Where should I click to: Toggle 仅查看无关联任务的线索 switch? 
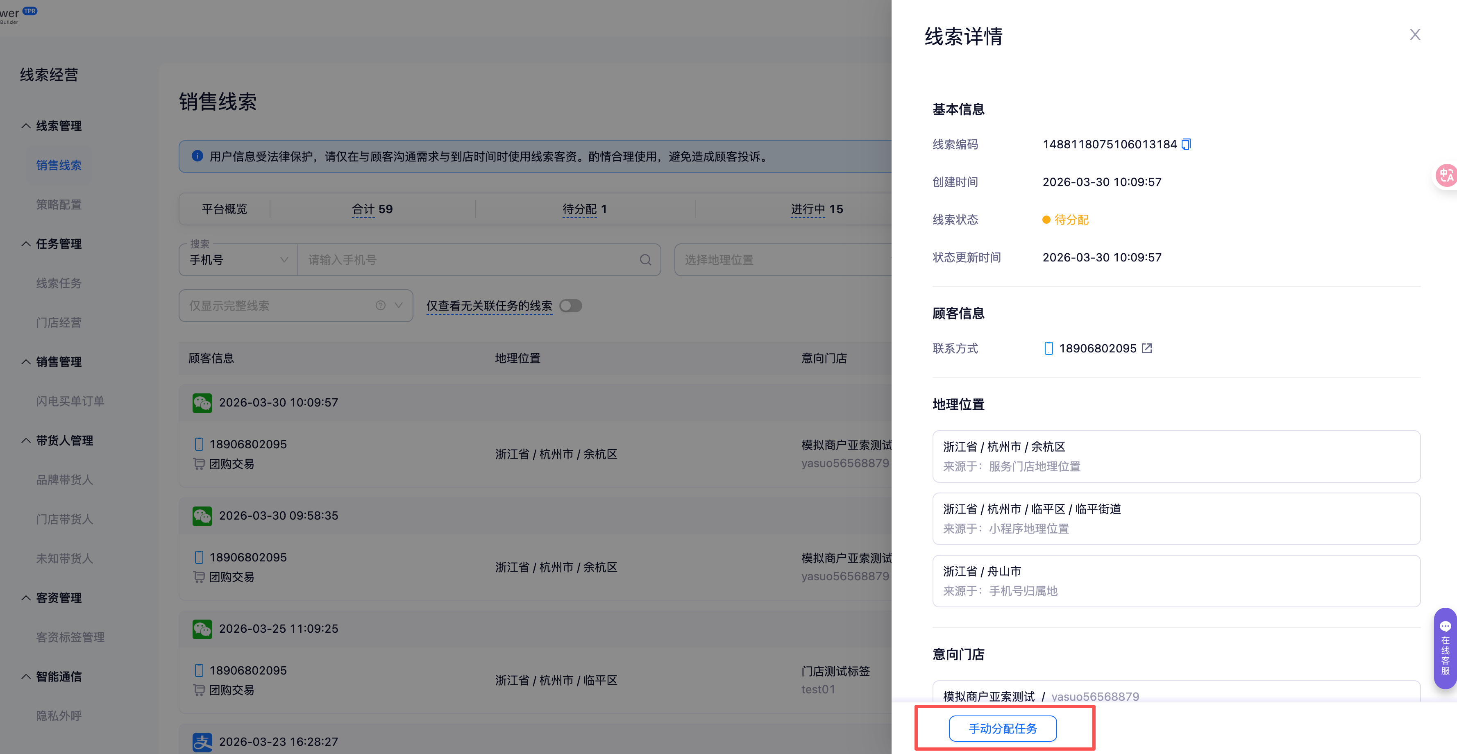[570, 306]
